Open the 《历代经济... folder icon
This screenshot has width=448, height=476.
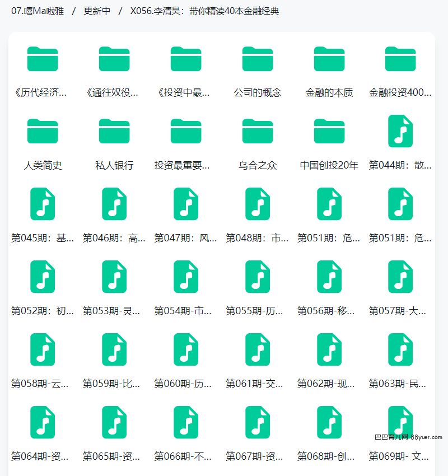coord(43,59)
